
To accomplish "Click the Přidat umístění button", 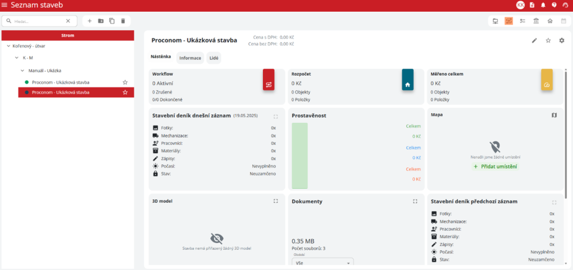I will tap(495, 166).
